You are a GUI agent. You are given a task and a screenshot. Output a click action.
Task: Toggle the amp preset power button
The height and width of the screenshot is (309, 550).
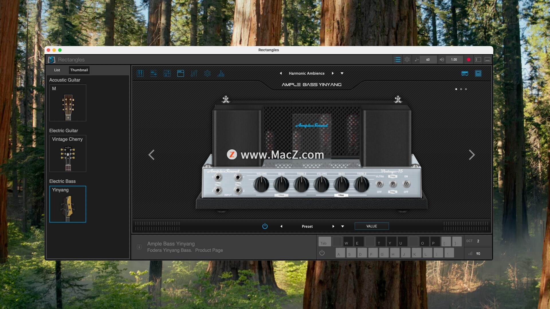(265, 226)
